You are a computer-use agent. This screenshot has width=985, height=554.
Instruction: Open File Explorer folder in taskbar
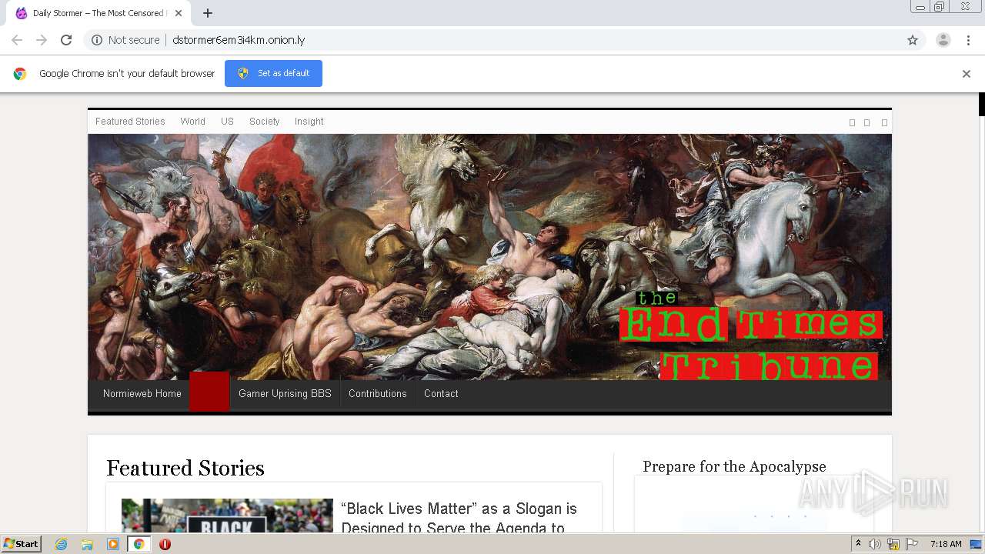click(x=87, y=544)
